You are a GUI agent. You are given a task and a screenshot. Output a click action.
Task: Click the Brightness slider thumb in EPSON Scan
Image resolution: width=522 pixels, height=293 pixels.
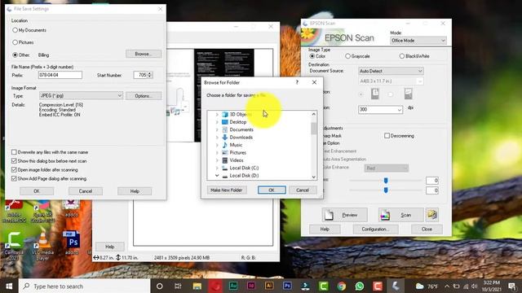386,181
